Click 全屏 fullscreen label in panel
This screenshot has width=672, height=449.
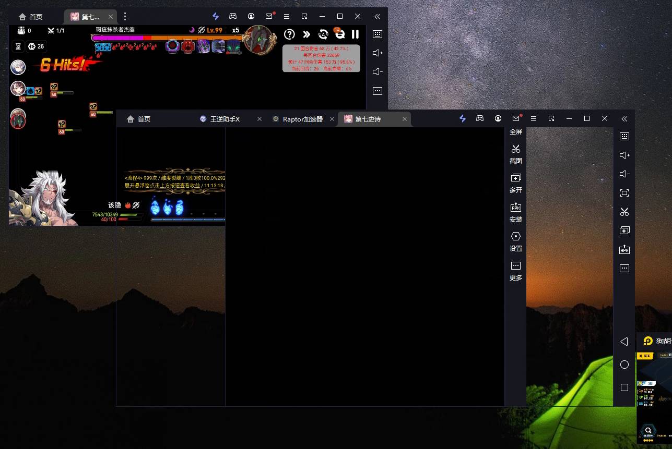516,132
